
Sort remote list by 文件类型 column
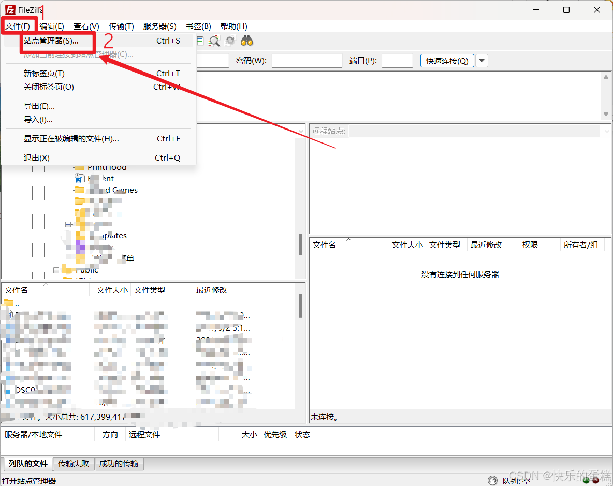446,245
